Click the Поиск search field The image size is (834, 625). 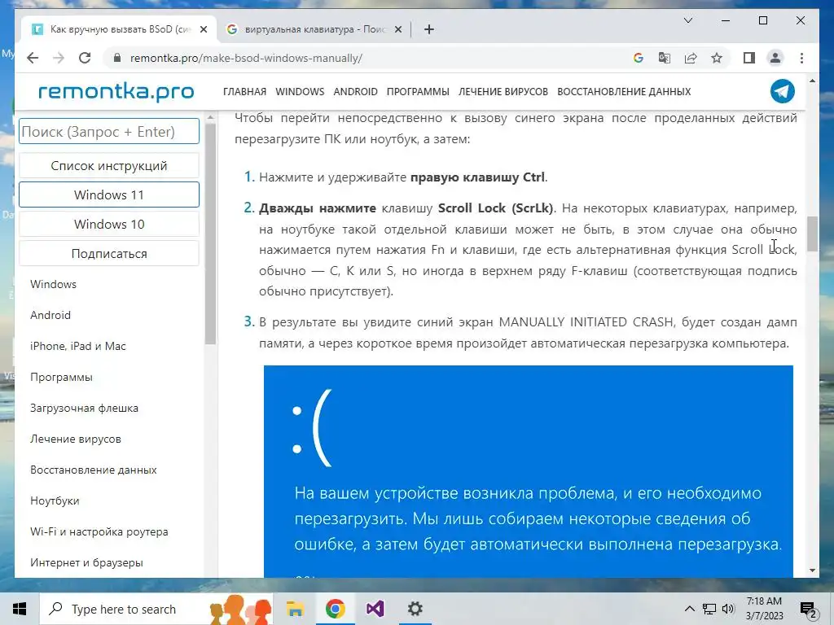(x=109, y=131)
